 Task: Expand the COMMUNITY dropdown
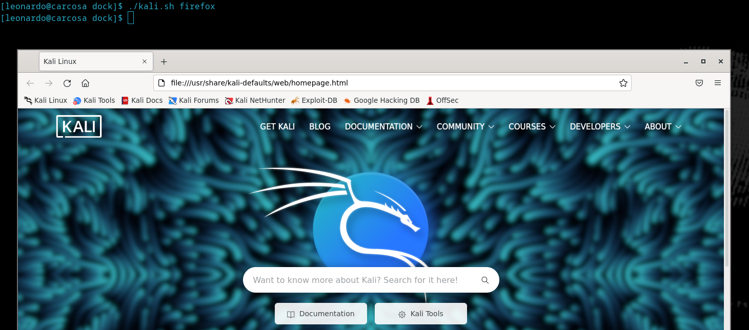click(461, 126)
